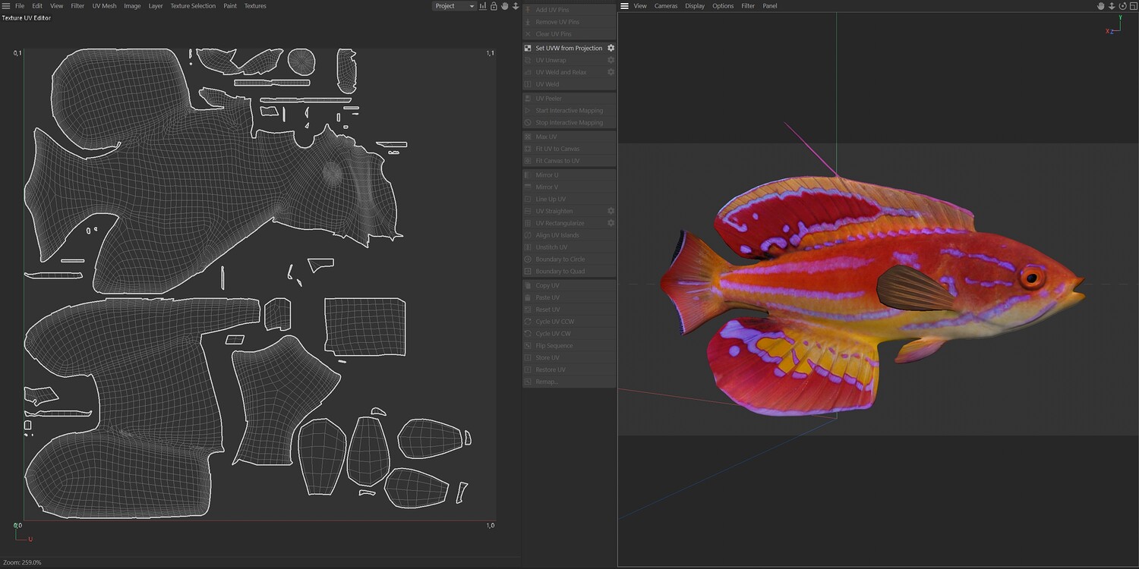Open UV Straighten settings gear
Image resolution: width=1139 pixels, height=569 pixels.
(x=611, y=211)
